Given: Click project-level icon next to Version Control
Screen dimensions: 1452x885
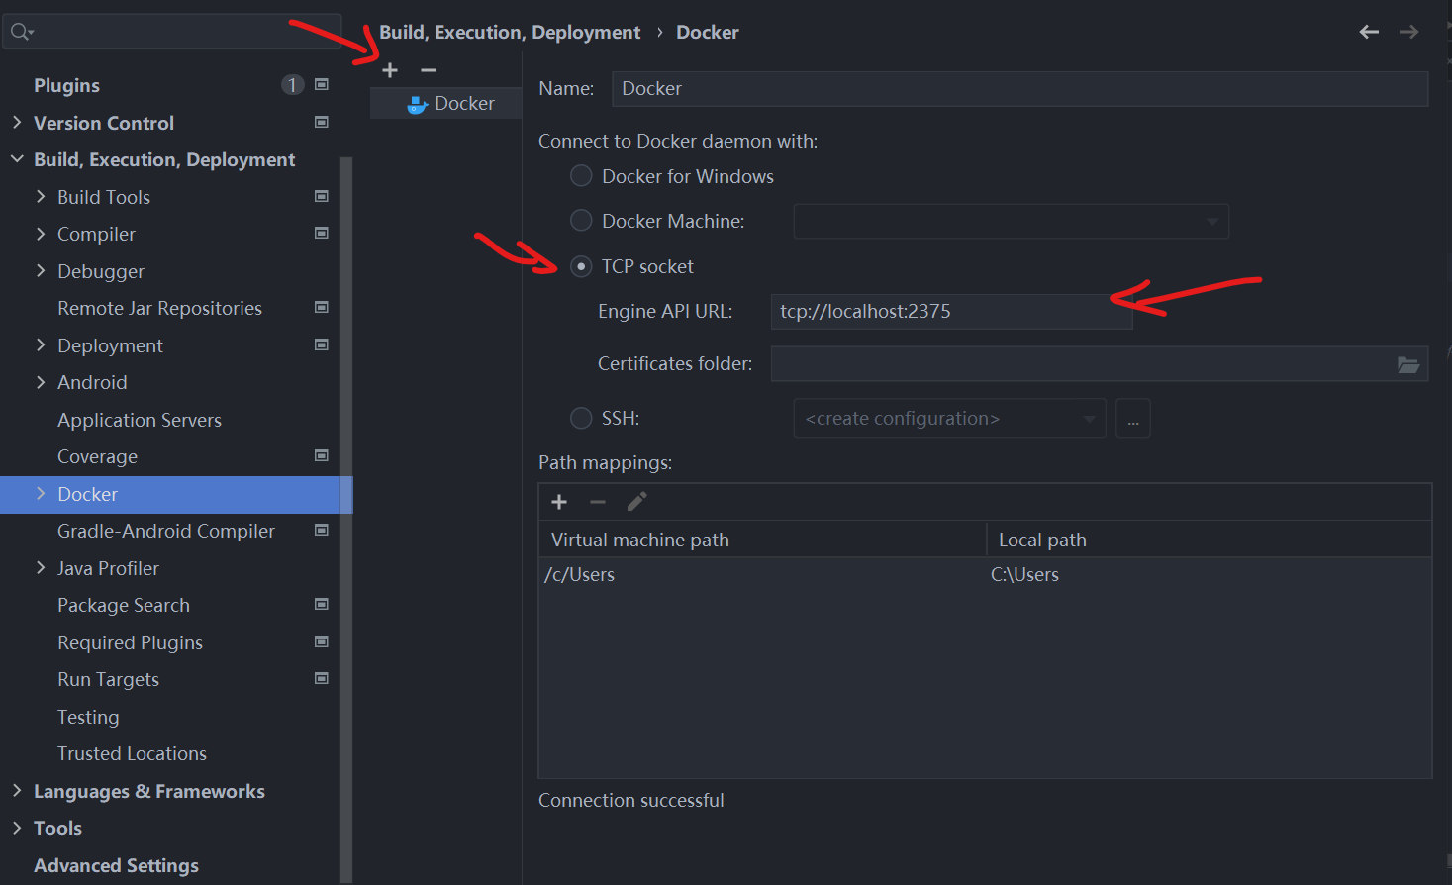Looking at the screenshot, I should pos(322,122).
